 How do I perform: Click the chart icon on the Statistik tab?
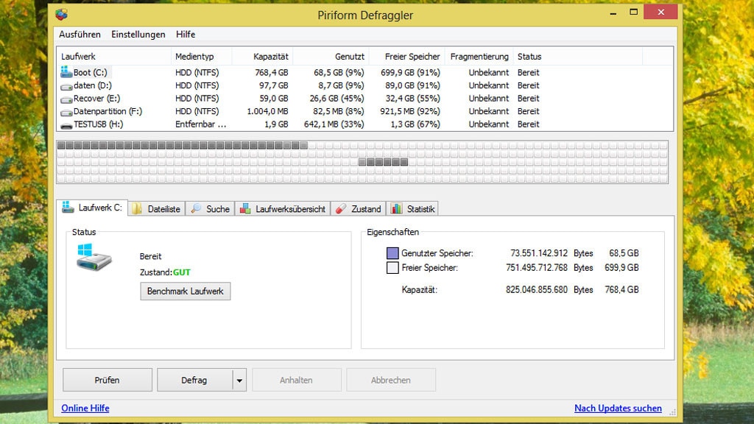pyautogui.click(x=396, y=208)
